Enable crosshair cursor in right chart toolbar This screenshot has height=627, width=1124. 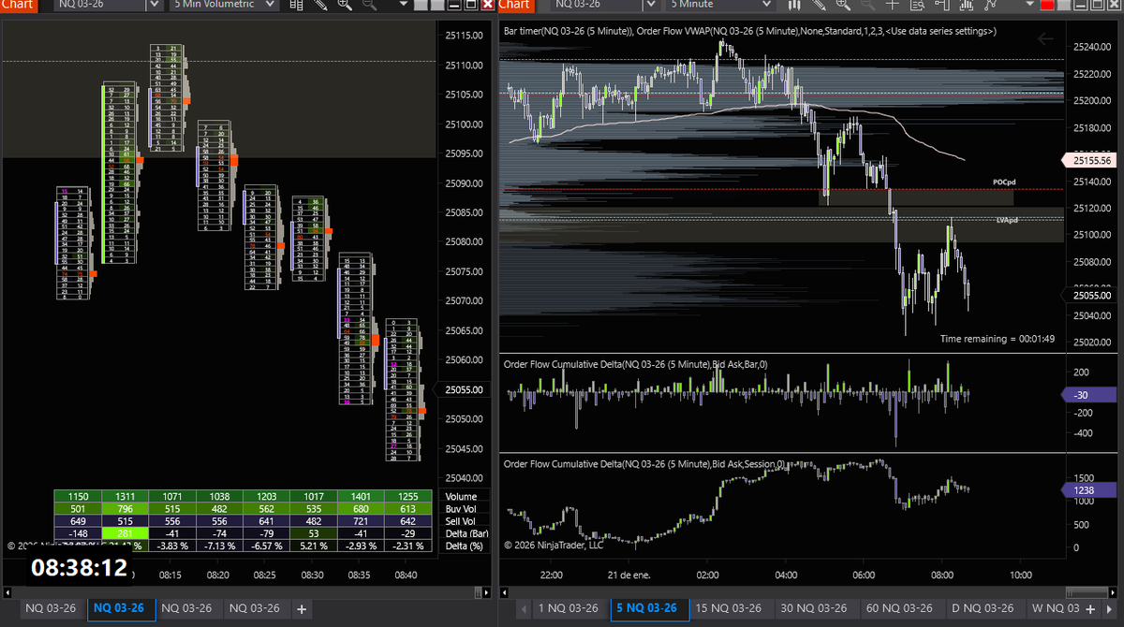[892, 5]
